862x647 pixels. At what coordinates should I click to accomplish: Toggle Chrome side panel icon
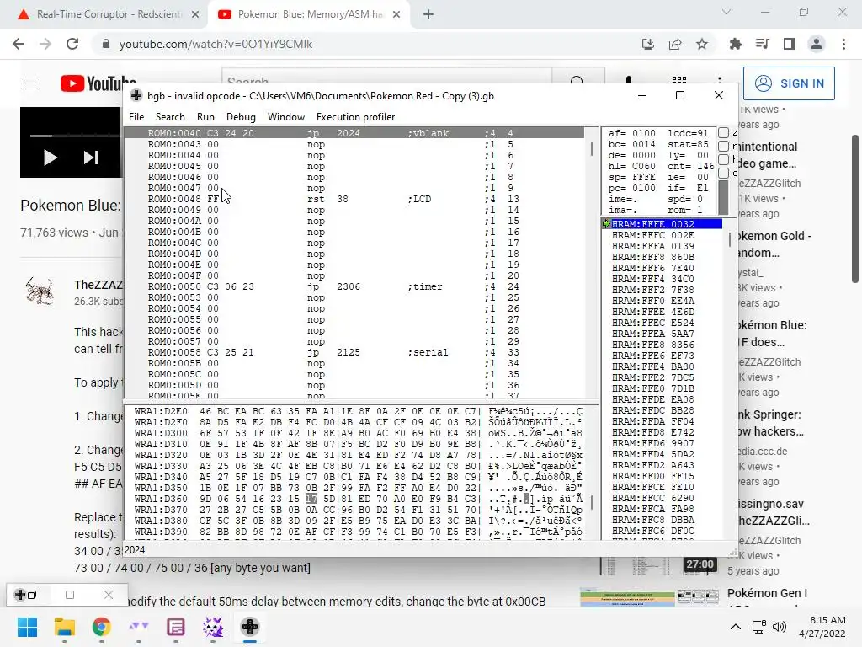(x=790, y=44)
